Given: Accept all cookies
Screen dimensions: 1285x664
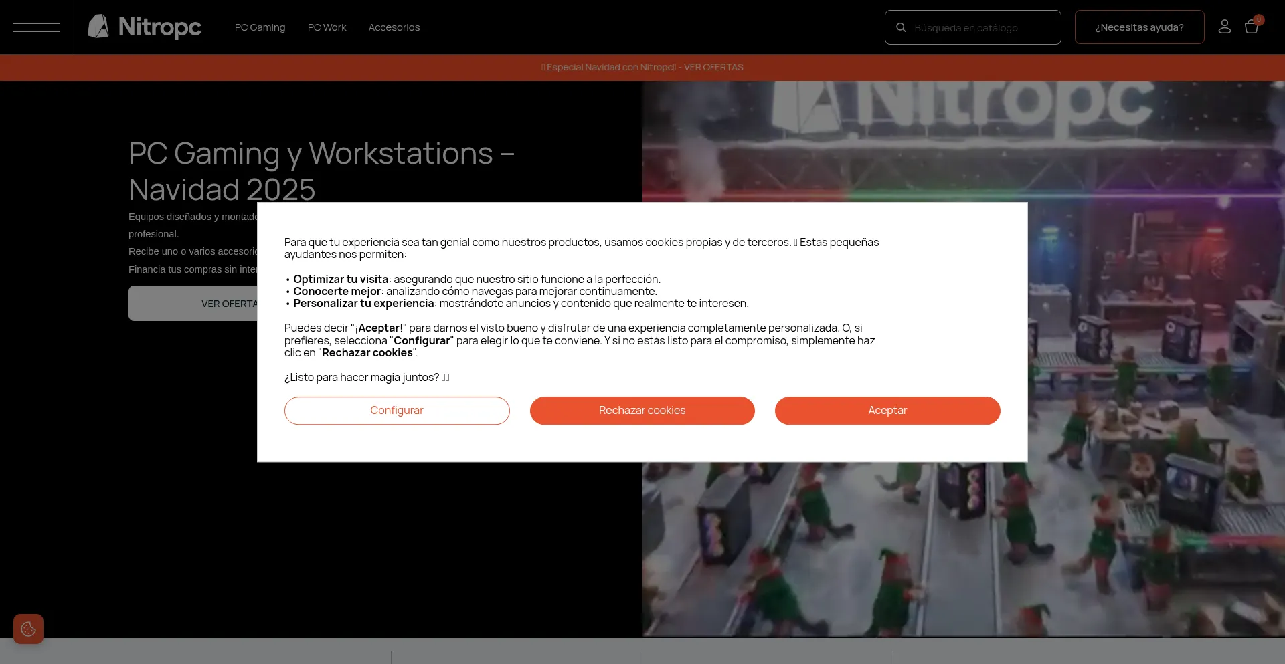Looking at the screenshot, I should click(x=887, y=410).
